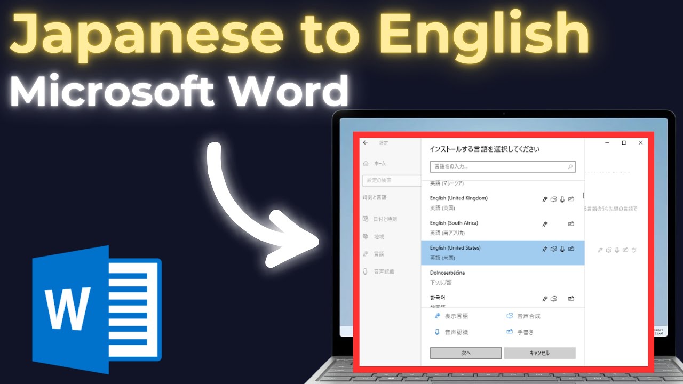Select the 英語 (マレーシア) language row
The width and height of the screenshot is (683, 384).
click(503, 183)
